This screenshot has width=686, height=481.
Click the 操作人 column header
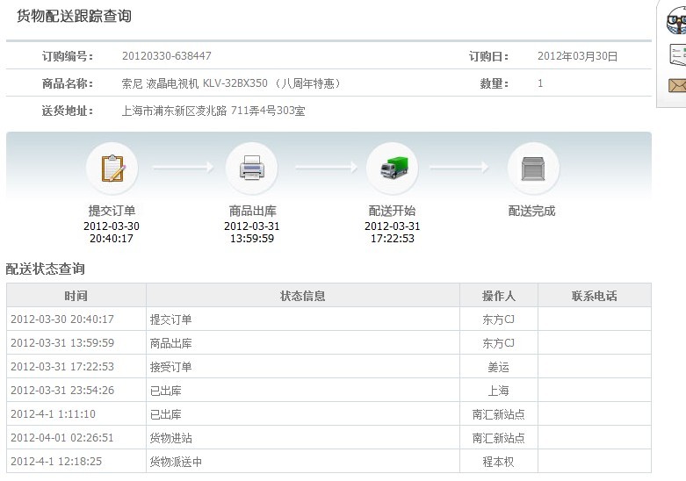(x=498, y=296)
